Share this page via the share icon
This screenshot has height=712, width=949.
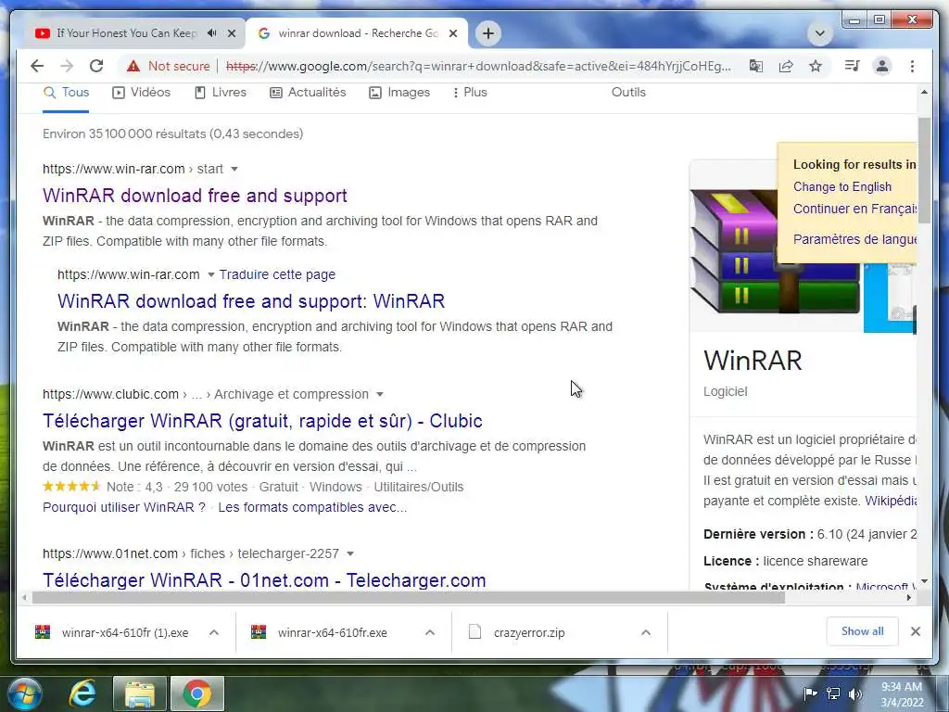click(786, 66)
